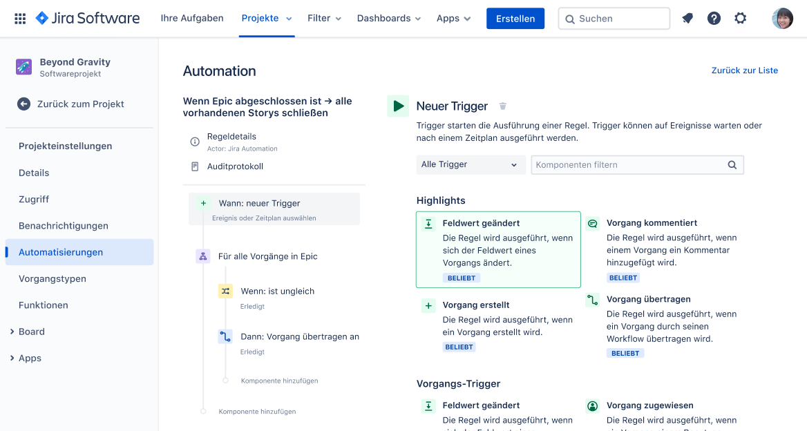807x431 pixels.
Task: Click the branch icon for Für alle Vorgänge
Action: 203,256
